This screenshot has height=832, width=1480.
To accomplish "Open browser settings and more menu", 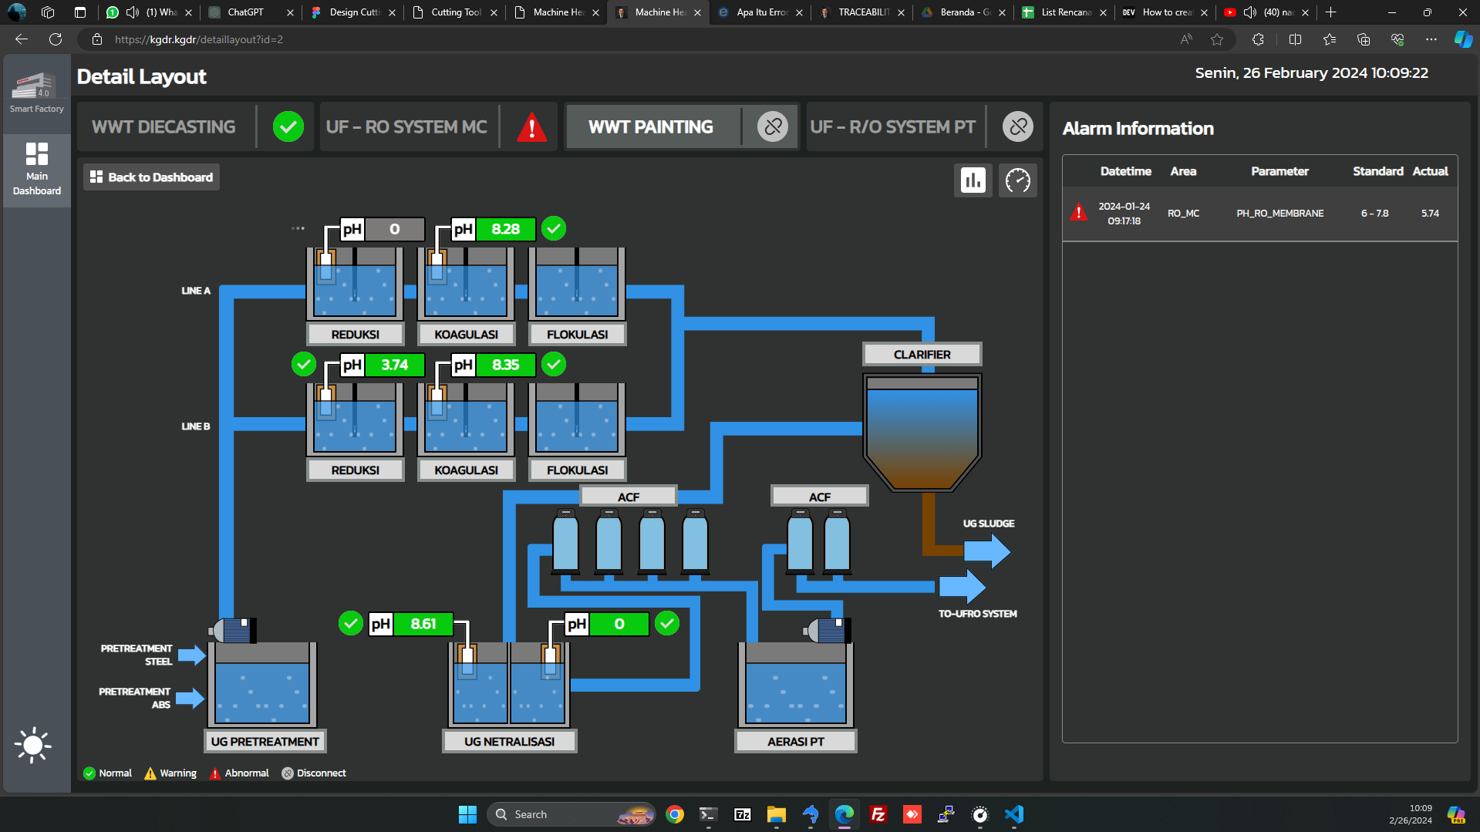I will [x=1431, y=39].
